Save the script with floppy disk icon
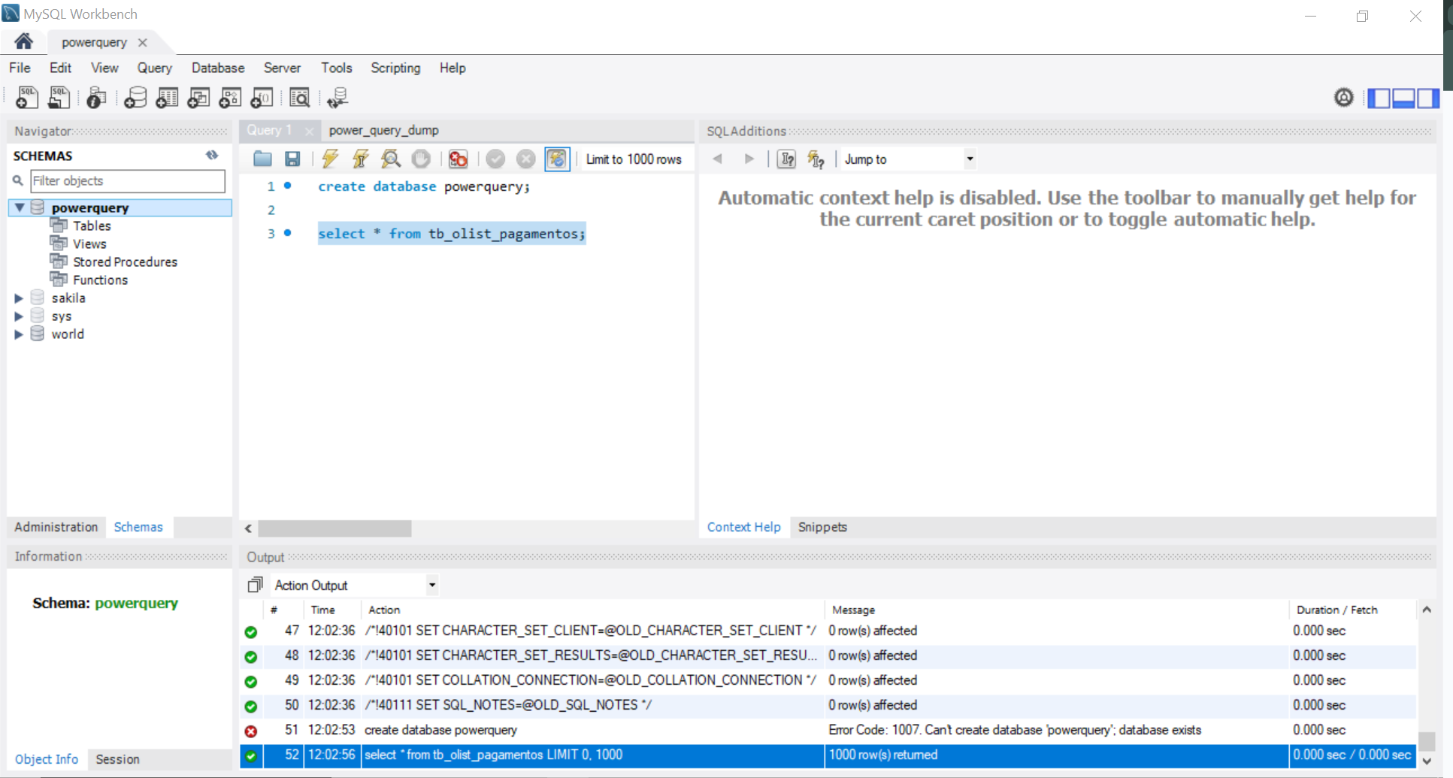Screen dimensions: 1453x778 click(x=292, y=159)
